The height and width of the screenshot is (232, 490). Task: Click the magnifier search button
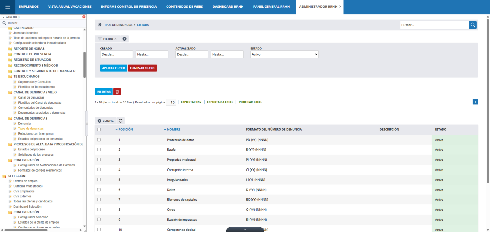473,25
